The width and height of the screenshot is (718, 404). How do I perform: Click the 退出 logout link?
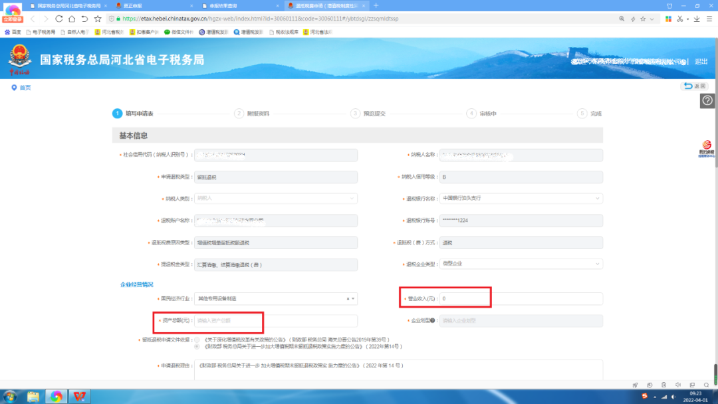701,61
